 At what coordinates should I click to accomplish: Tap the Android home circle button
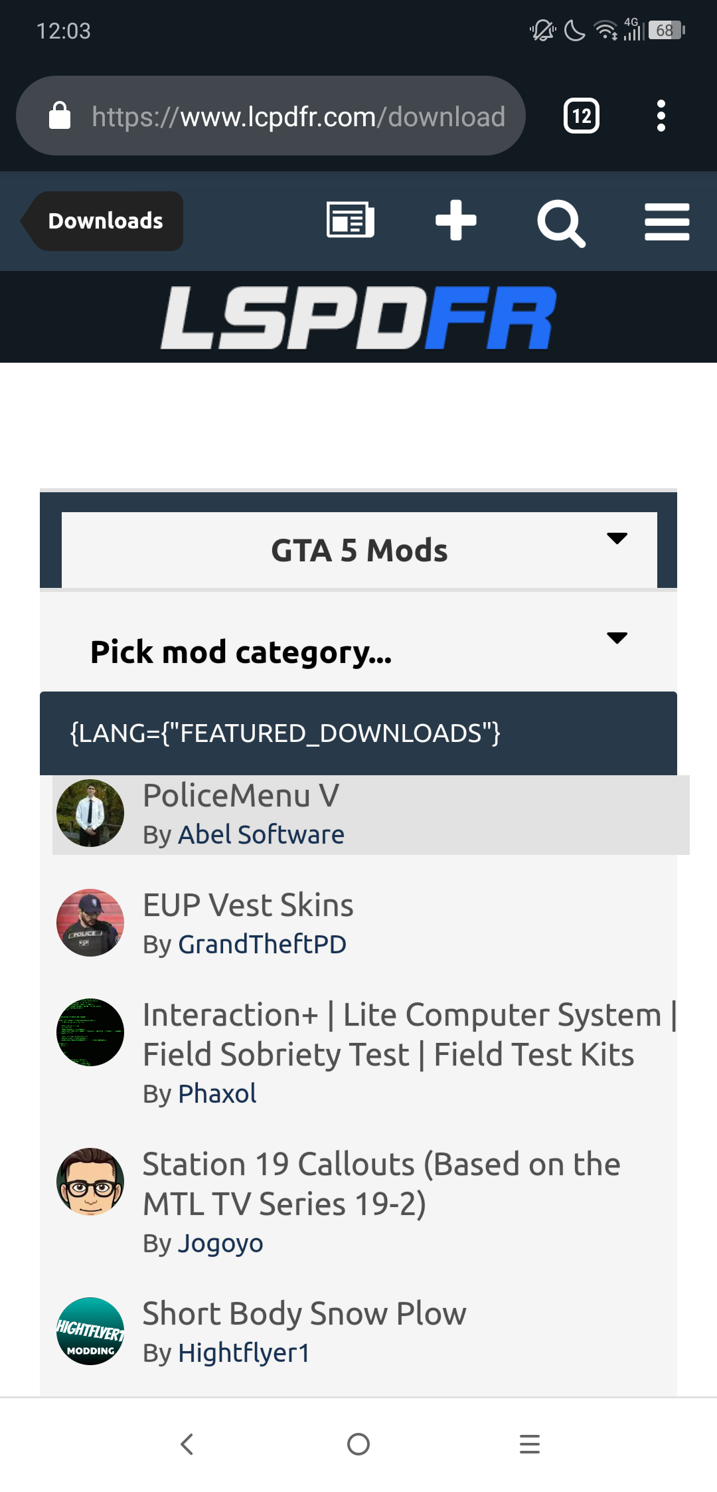tap(358, 1444)
